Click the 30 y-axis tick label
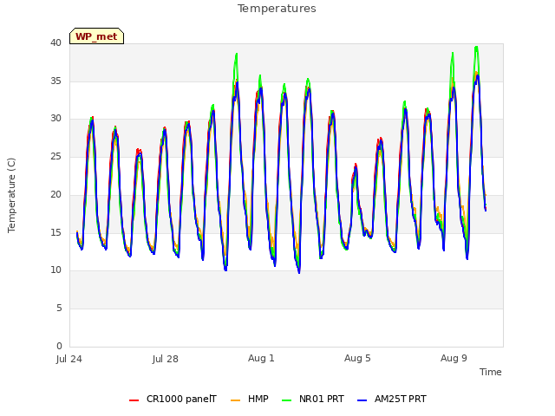 [x=55, y=119]
